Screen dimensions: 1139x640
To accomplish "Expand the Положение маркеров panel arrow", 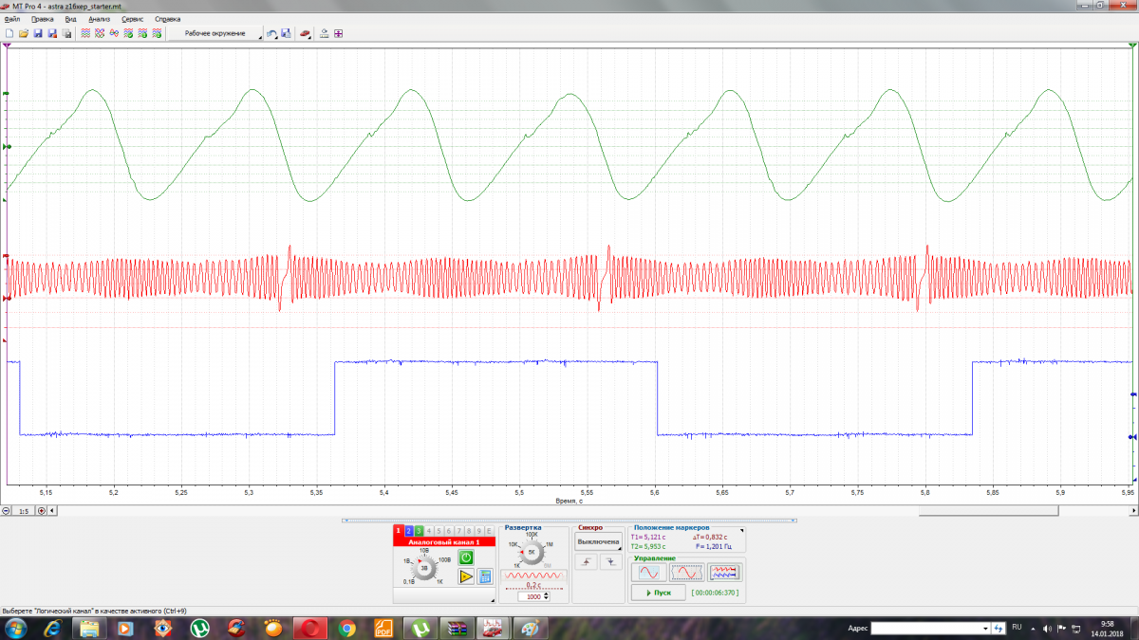I will click(x=742, y=530).
